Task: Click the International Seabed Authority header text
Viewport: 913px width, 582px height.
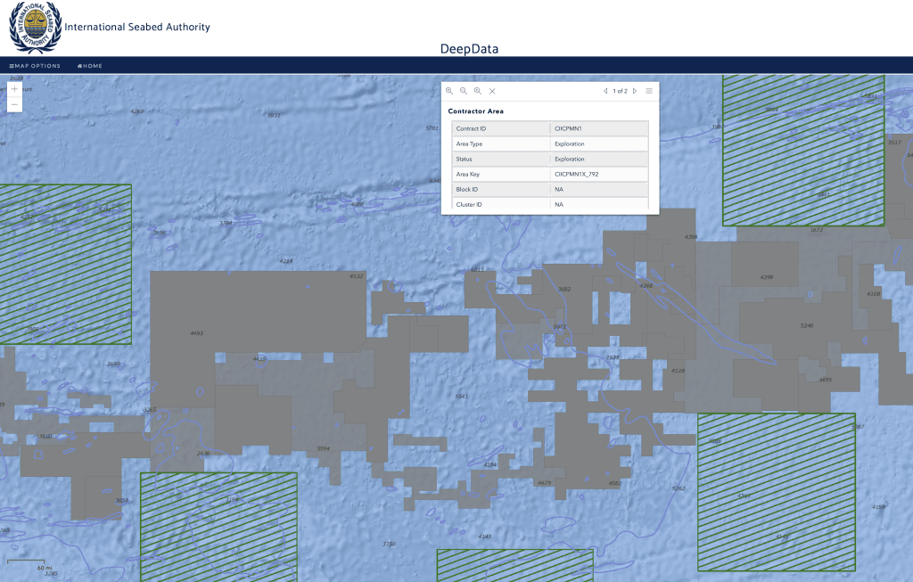Action: point(137,27)
